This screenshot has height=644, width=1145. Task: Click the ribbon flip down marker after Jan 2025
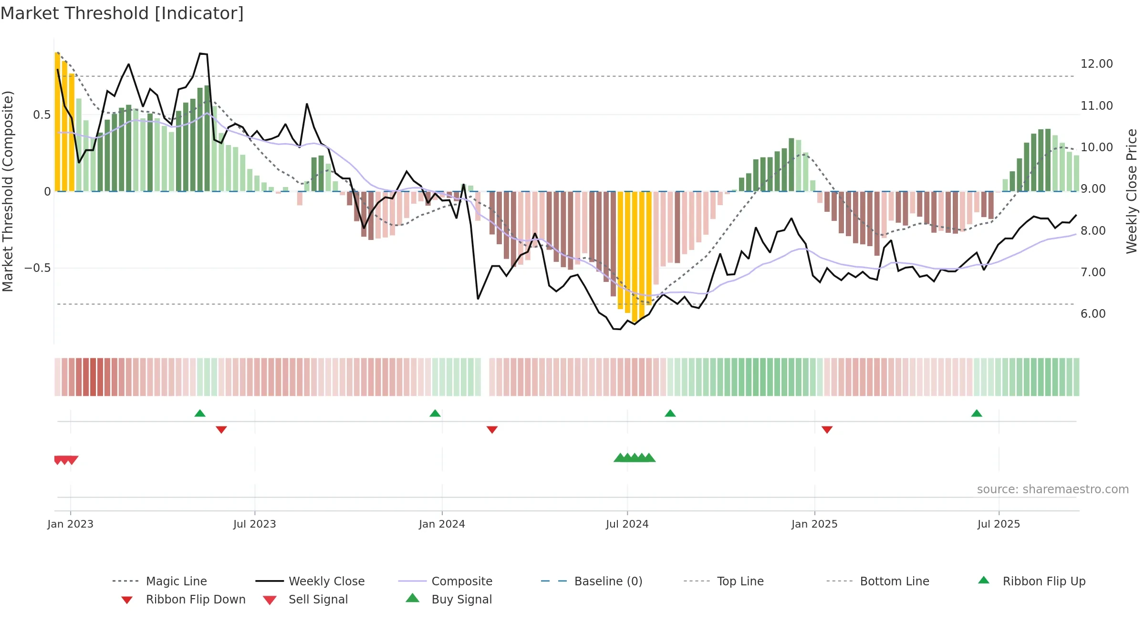pyautogui.click(x=827, y=430)
